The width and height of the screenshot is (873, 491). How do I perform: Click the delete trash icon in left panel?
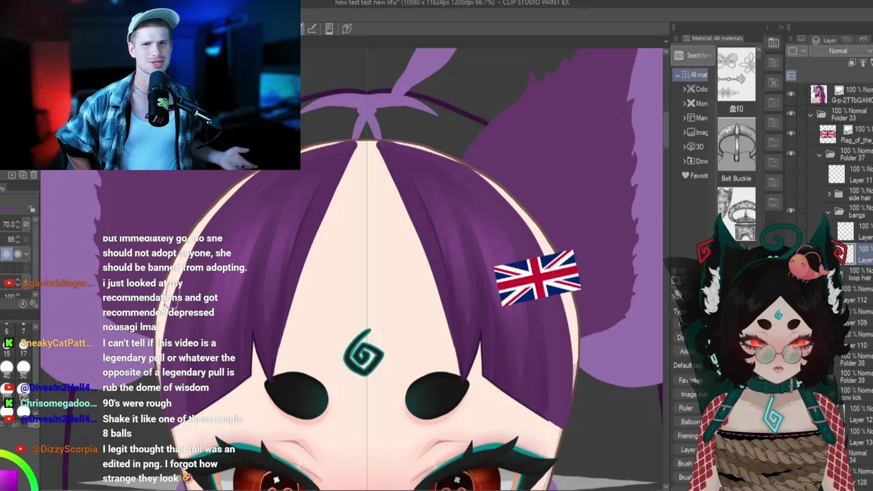34,175
